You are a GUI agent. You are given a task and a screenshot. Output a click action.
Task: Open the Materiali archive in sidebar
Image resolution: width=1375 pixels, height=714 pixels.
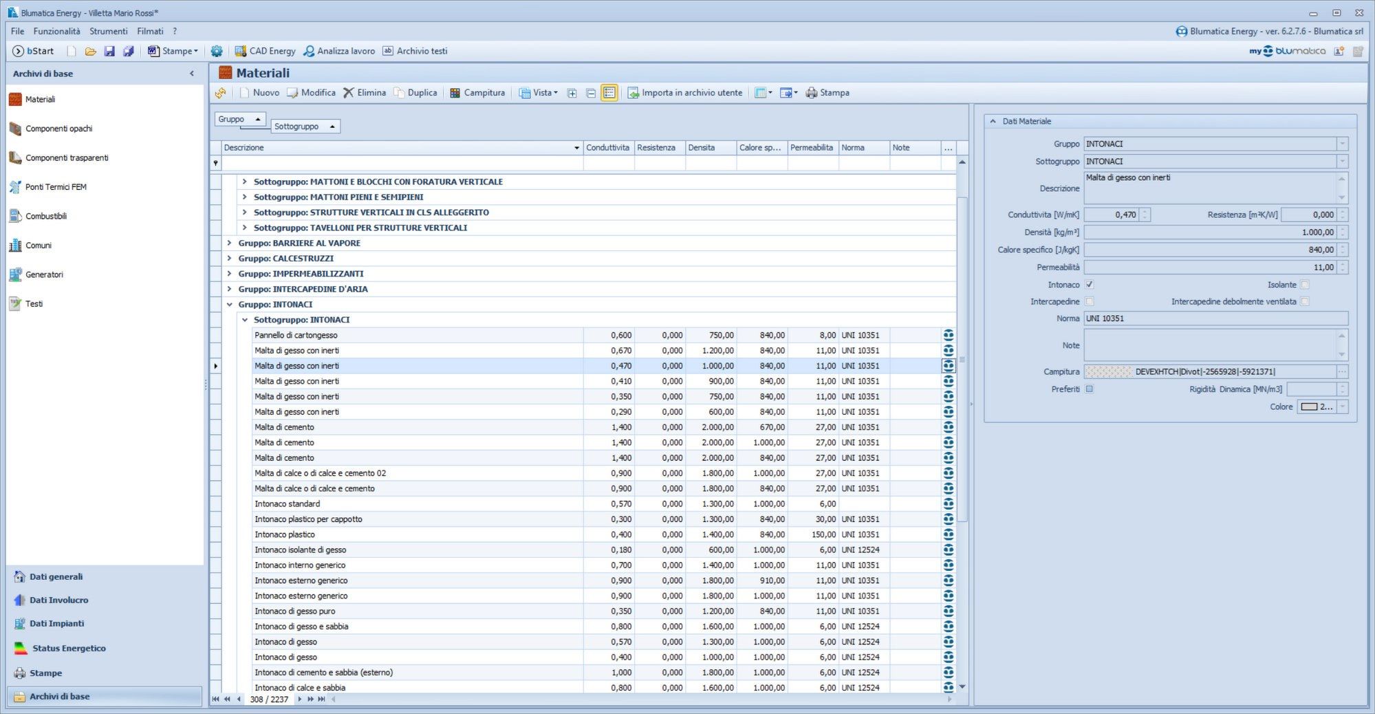tap(40, 100)
